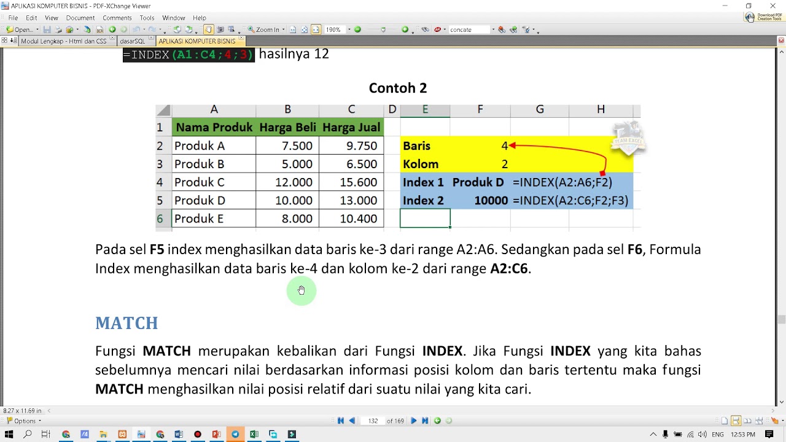Image resolution: width=786 pixels, height=442 pixels.
Task: Go to next view arrow
Action: 123,29
